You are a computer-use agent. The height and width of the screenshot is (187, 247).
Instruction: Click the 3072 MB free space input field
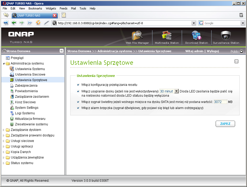point(220,102)
